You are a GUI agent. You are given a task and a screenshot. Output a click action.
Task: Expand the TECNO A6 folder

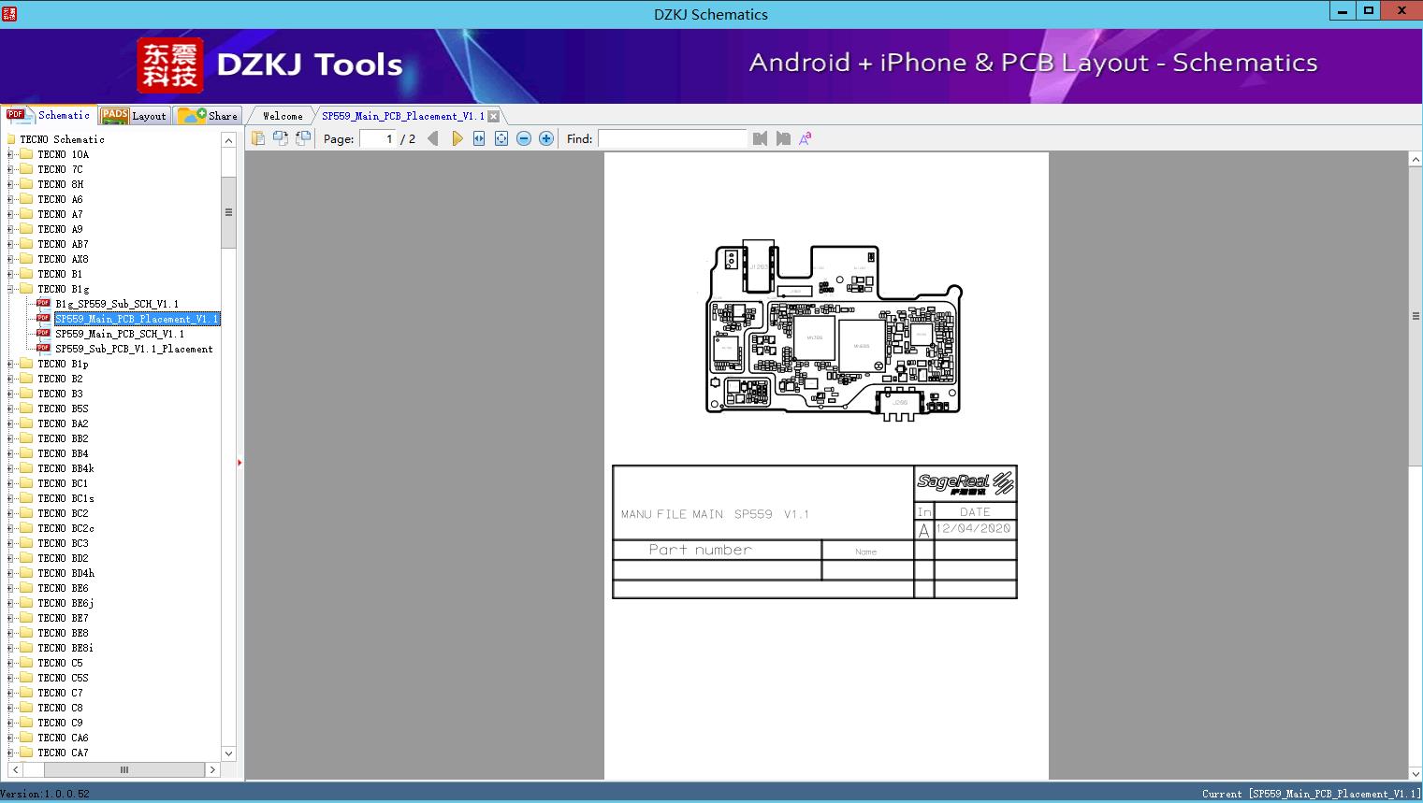[x=10, y=199]
